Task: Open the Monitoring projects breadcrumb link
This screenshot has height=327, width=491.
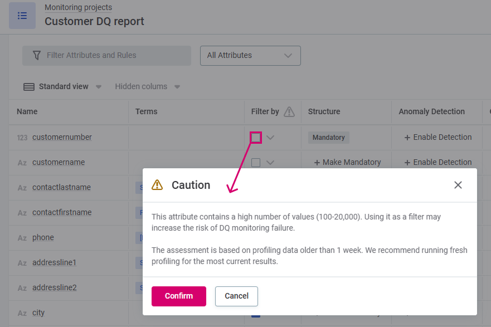Action: 77,7
